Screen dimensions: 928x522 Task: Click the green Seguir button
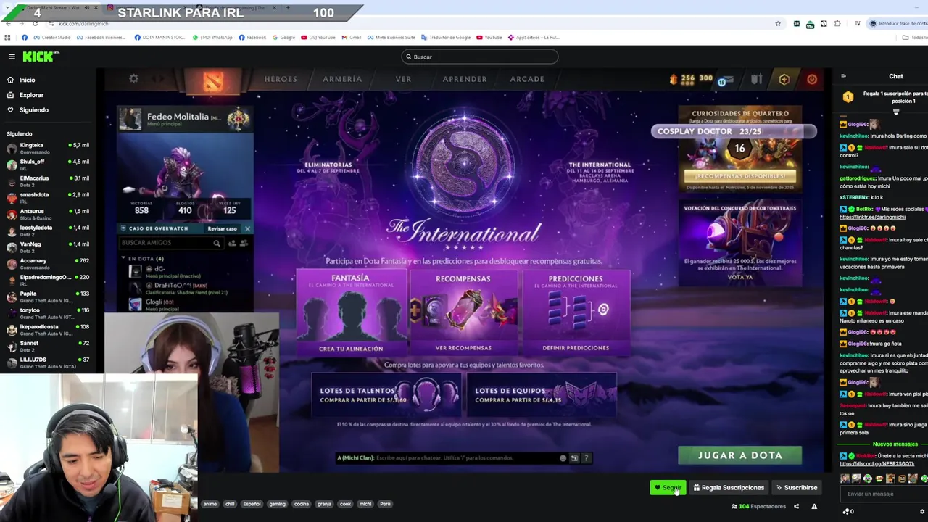click(668, 487)
